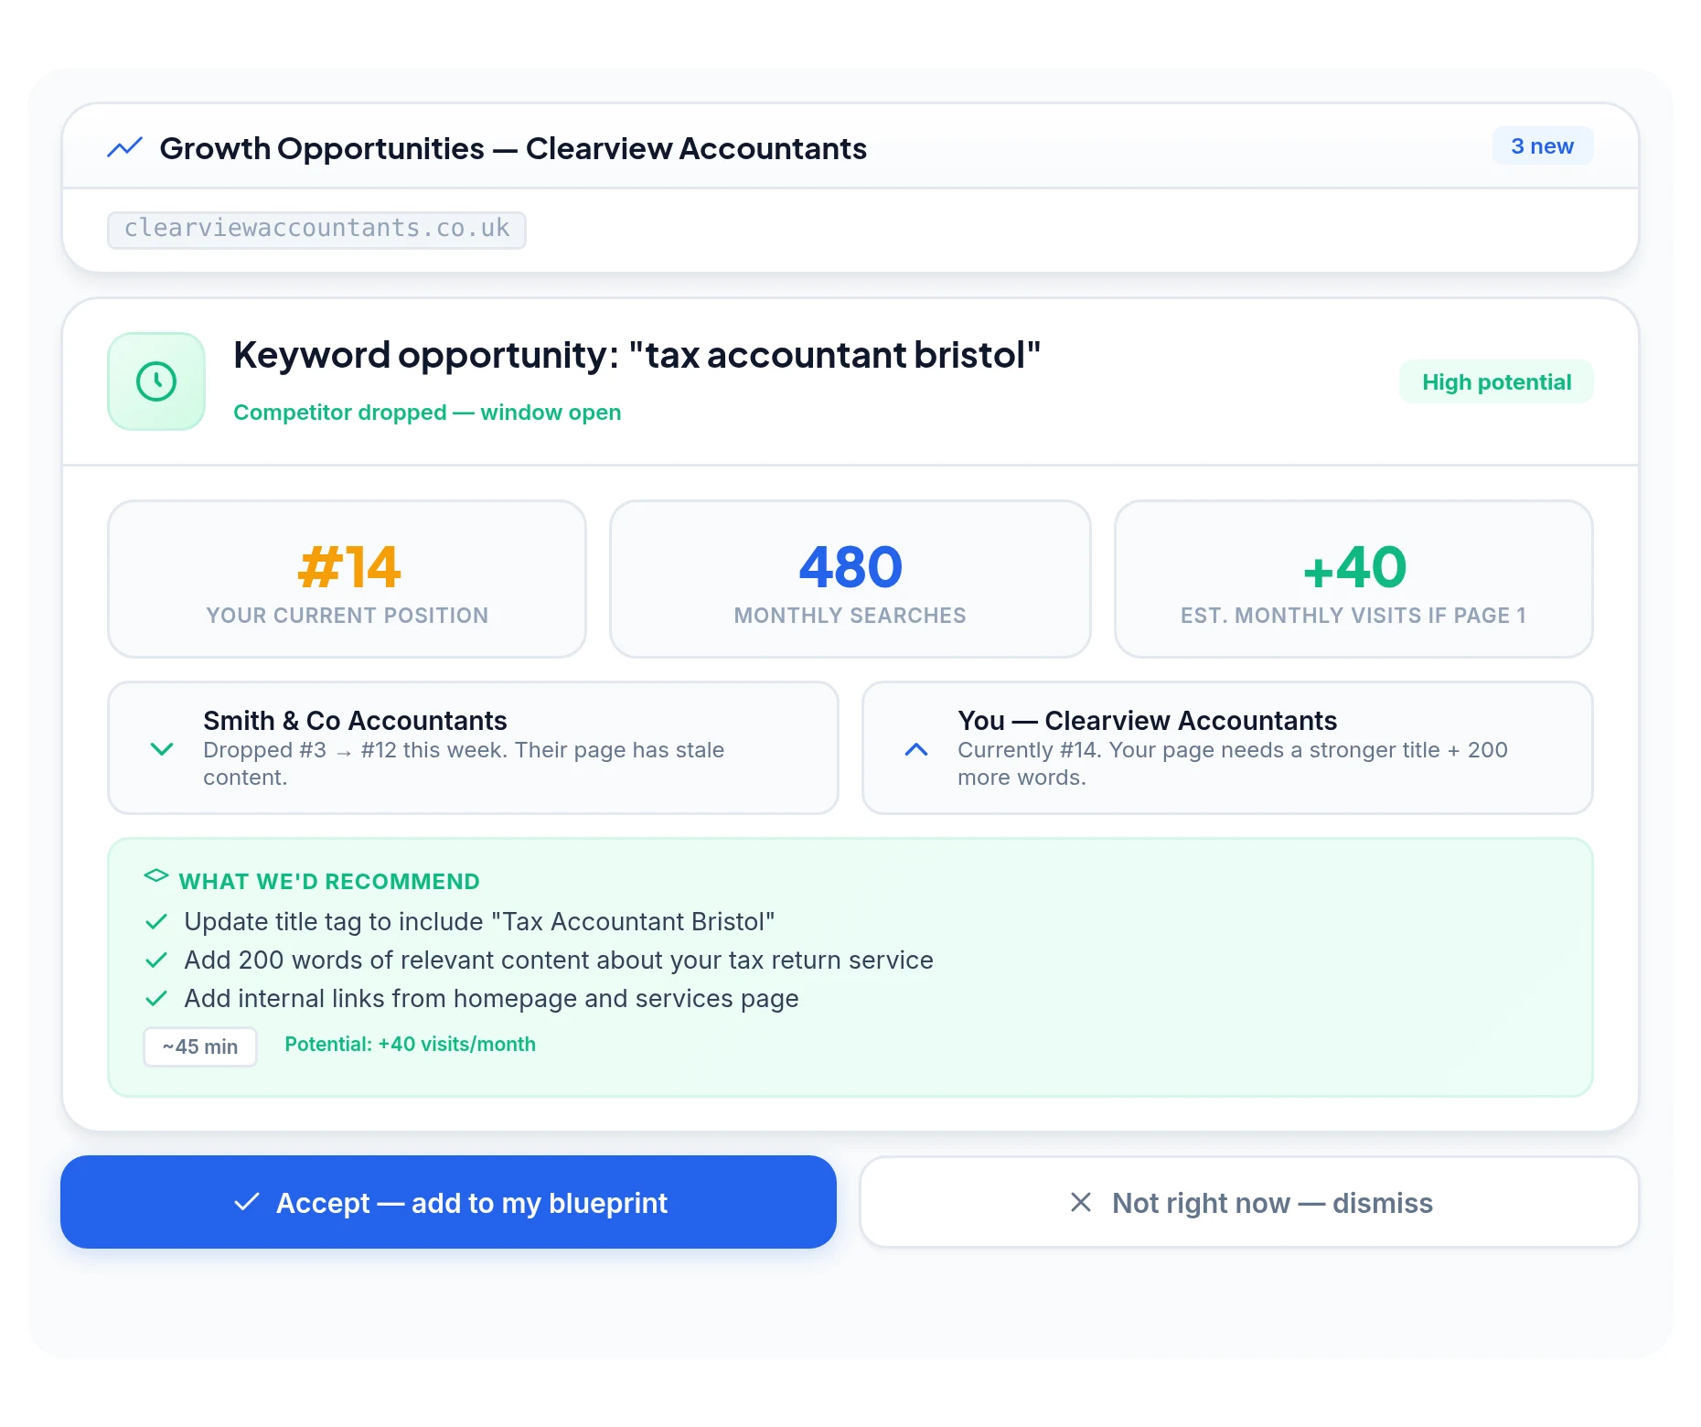Image resolution: width=1701 pixels, height=1427 pixels.
Task: Click the +40 est. monthly visits stat
Action: [x=1353, y=578]
